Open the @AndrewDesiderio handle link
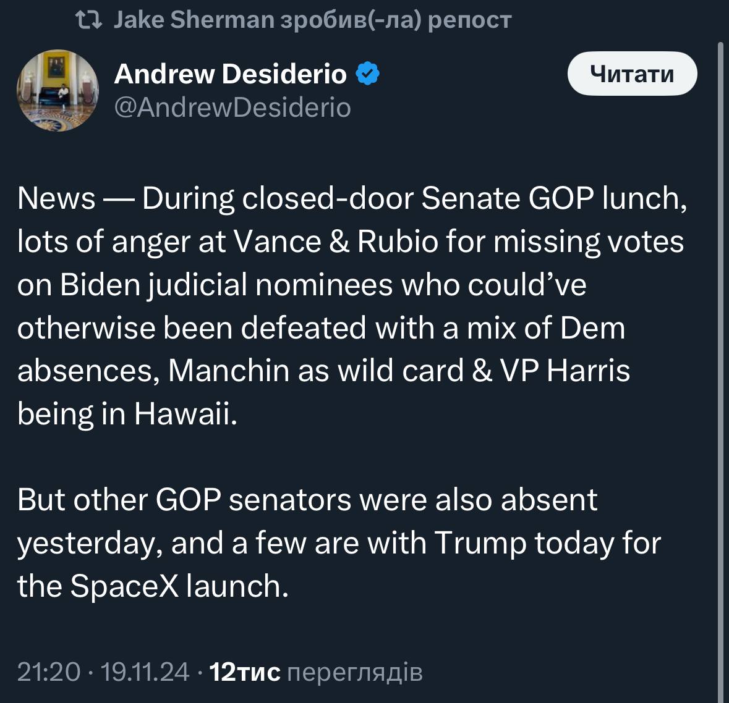Image resolution: width=729 pixels, height=703 pixels. [232, 107]
